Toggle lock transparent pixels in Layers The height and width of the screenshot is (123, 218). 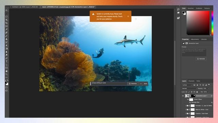pyautogui.click(x=186, y=92)
